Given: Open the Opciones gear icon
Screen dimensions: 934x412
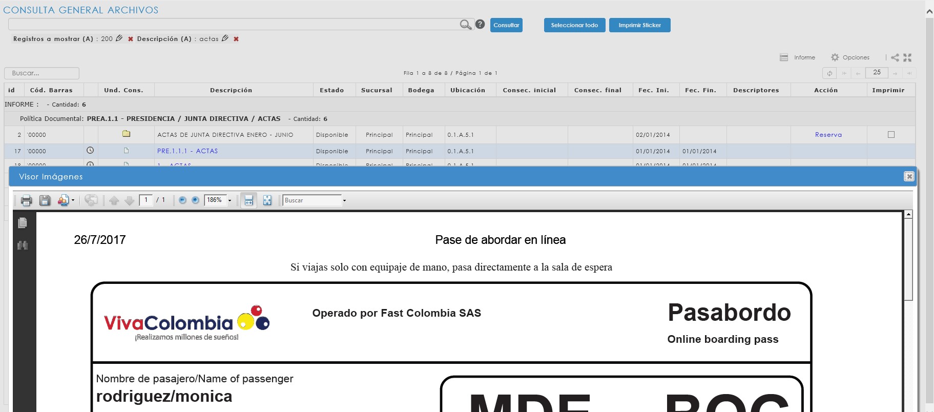Looking at the screenshot, I should (835, 57).
